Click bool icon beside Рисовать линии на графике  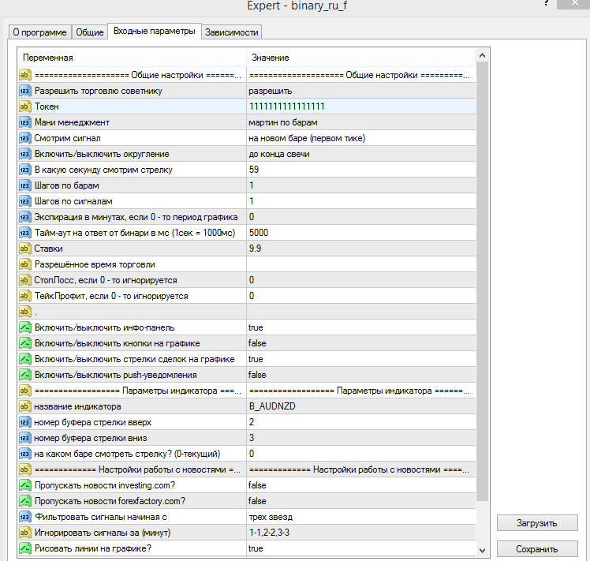click(24, 548)
